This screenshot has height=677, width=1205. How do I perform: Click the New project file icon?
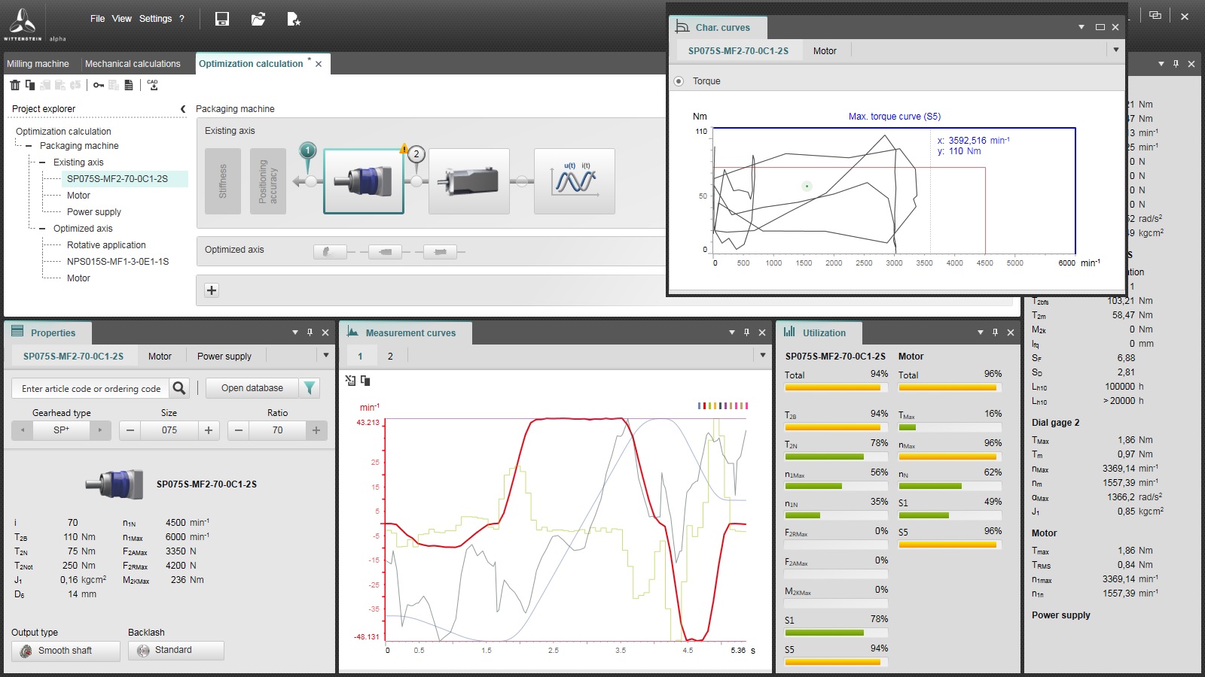(x=294, y=20)
